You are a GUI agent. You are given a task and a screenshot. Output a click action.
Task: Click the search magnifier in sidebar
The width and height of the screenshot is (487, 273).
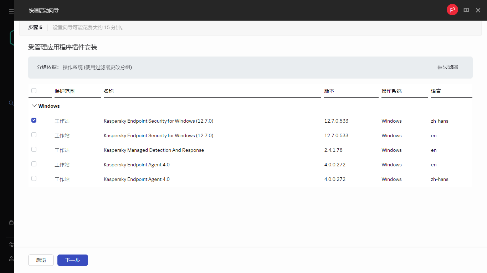(x=11, y=103)
